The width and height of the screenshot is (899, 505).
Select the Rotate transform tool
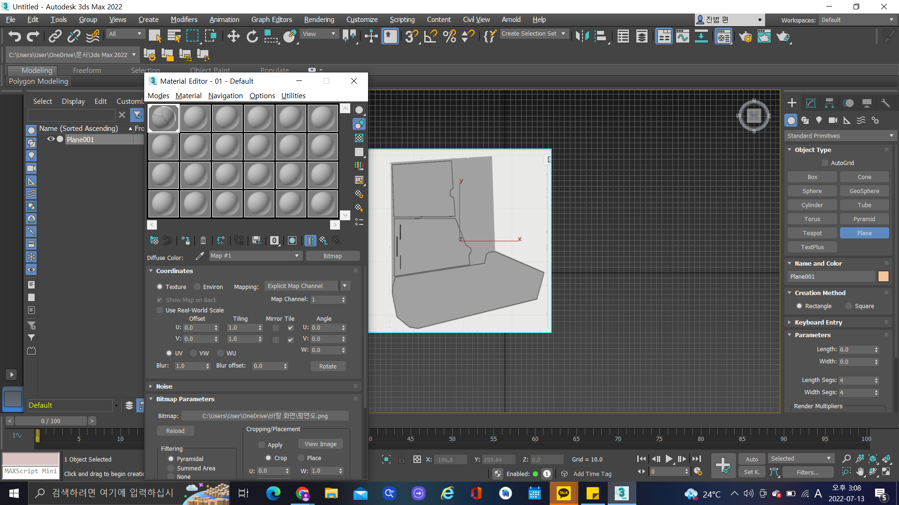click(252, 36)
